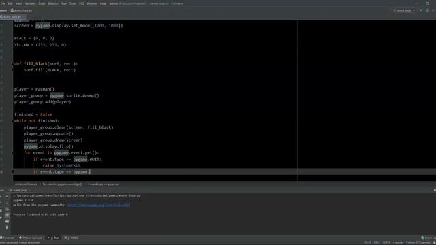Open the Python Console tool window
The width and height of the screenshot is (436, 245).
[x=31, y=238]
